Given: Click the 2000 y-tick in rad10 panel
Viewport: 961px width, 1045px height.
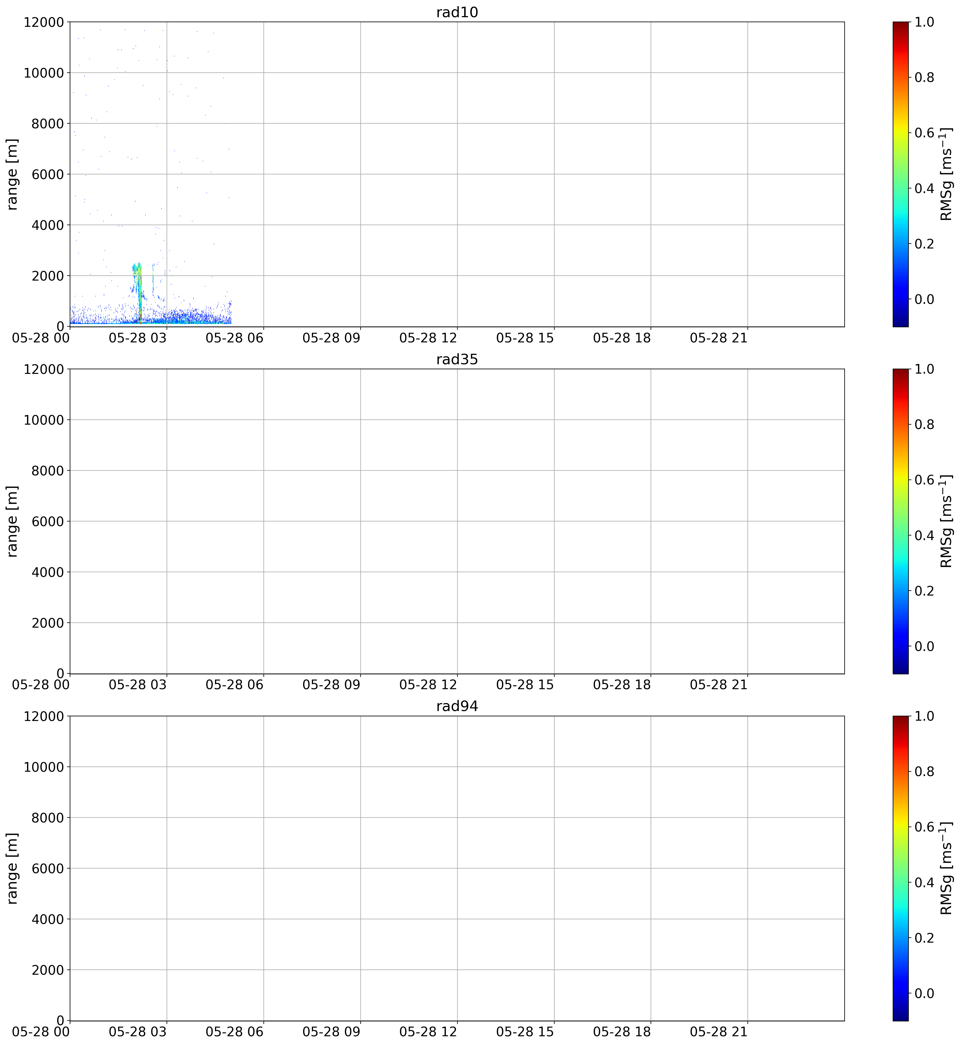Looking at the screenshot, I should (48, 276).
